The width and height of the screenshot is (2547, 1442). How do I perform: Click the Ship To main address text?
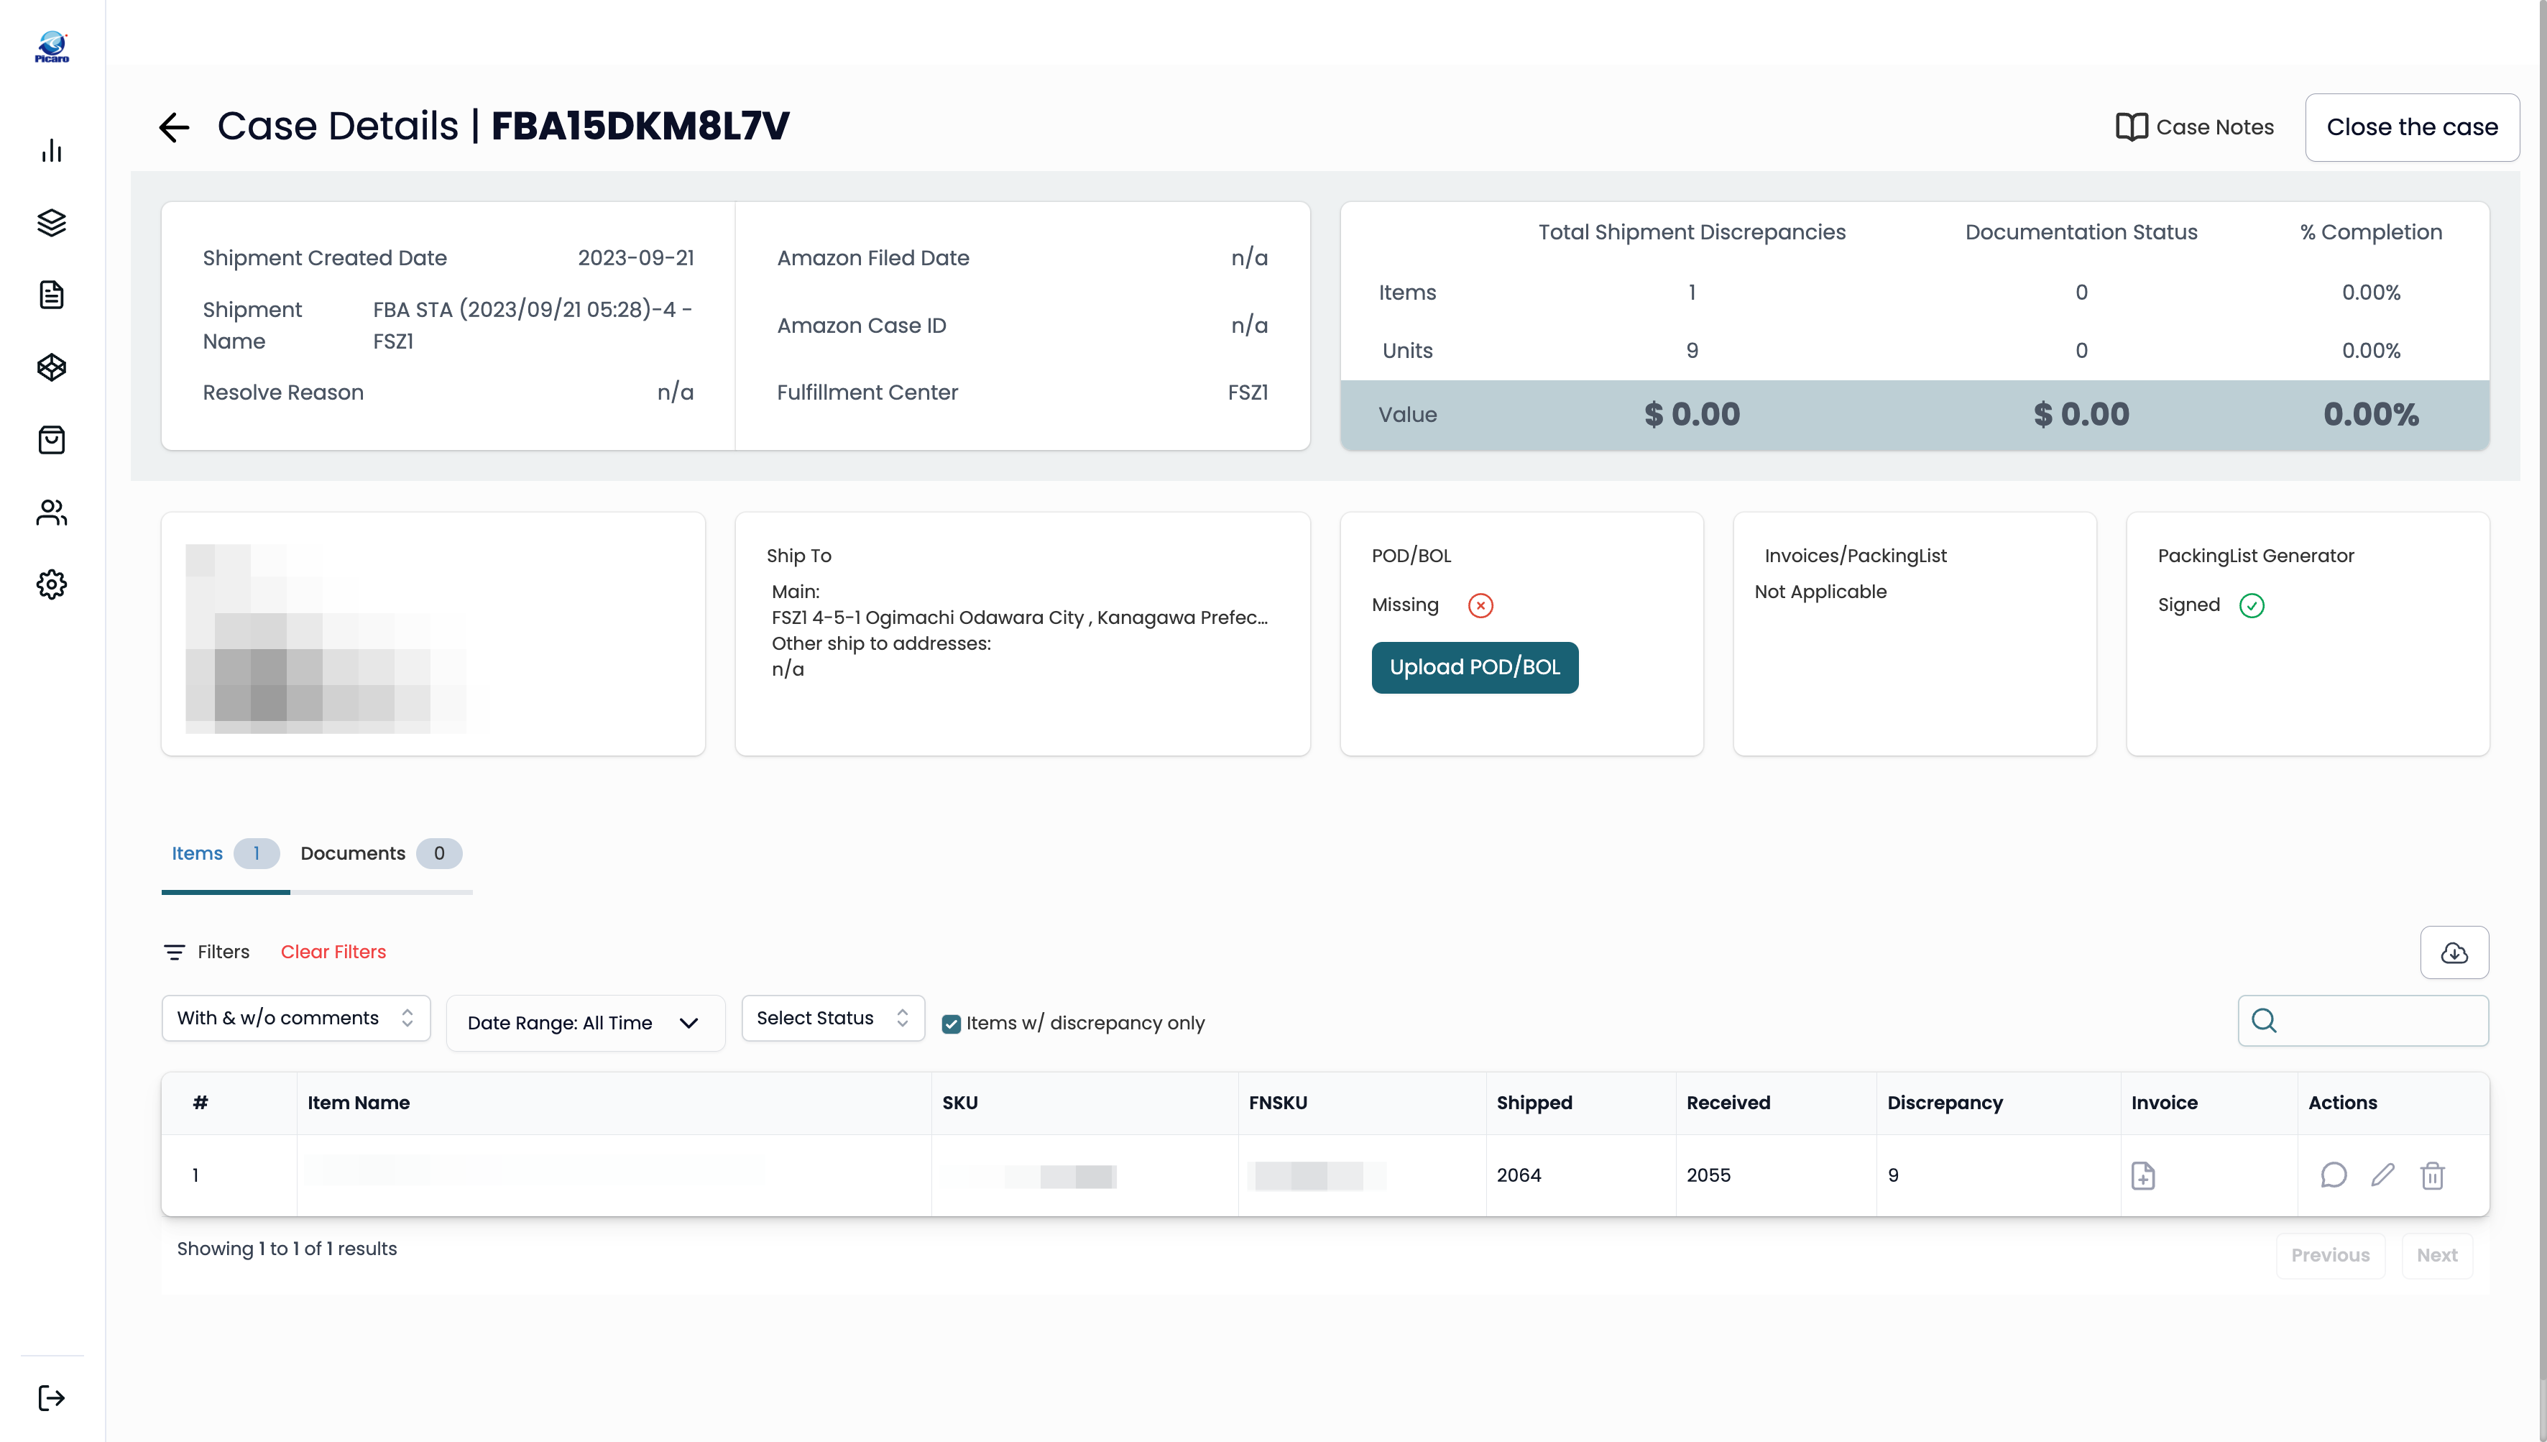(1020, 618)
